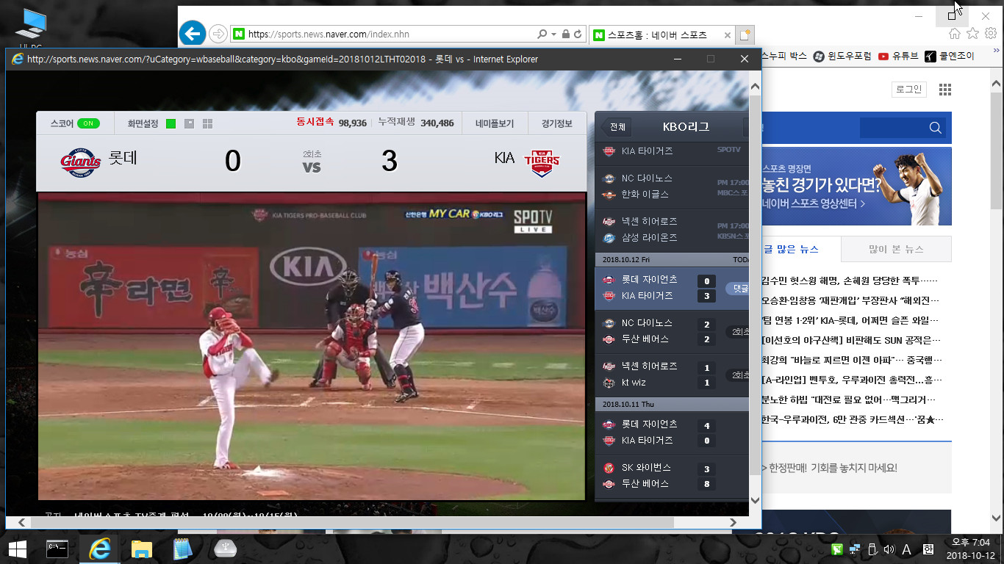Open the 경기정보 game info tab
The image size is (1004, 564).
557,123
